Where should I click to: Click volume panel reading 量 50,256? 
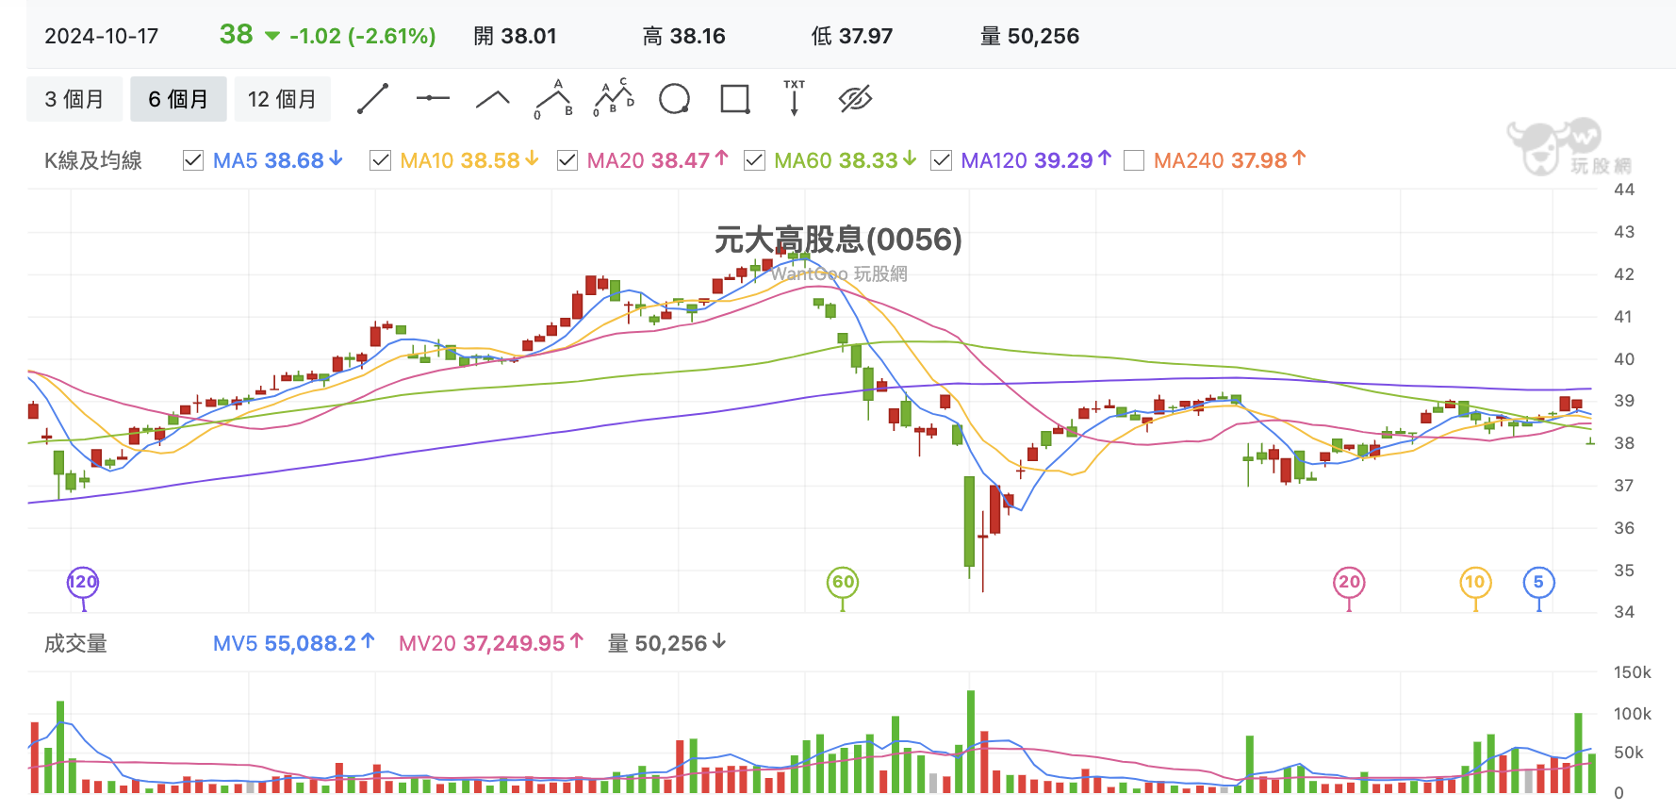(x=666, y=643)
